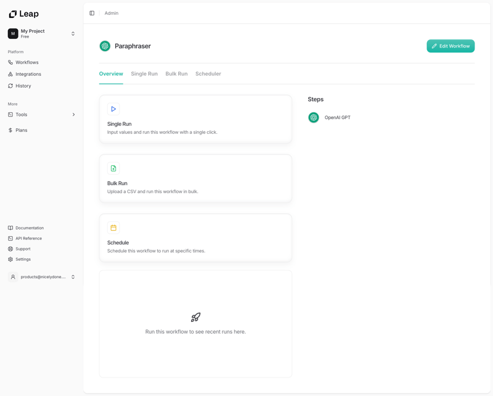Click the Schedule calendar icon
Viewport: 493px width, 396px height.
point(113,228)
